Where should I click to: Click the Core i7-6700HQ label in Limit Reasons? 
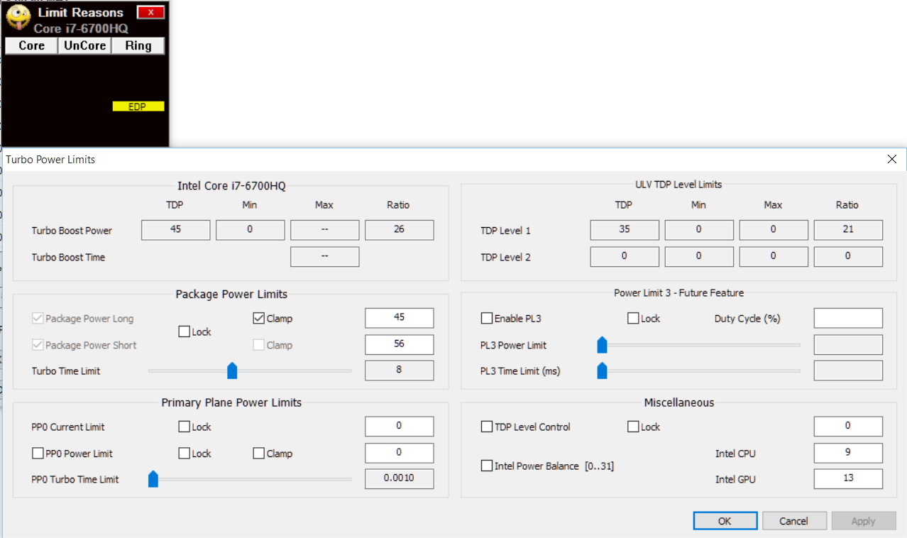(81, 28)
